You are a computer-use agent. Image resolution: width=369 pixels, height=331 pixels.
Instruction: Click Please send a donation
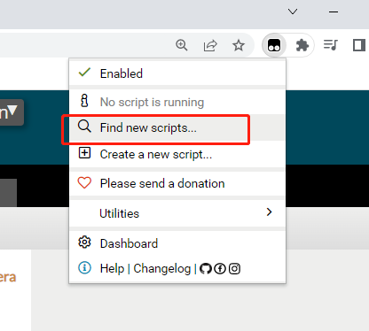coord(177,183)
